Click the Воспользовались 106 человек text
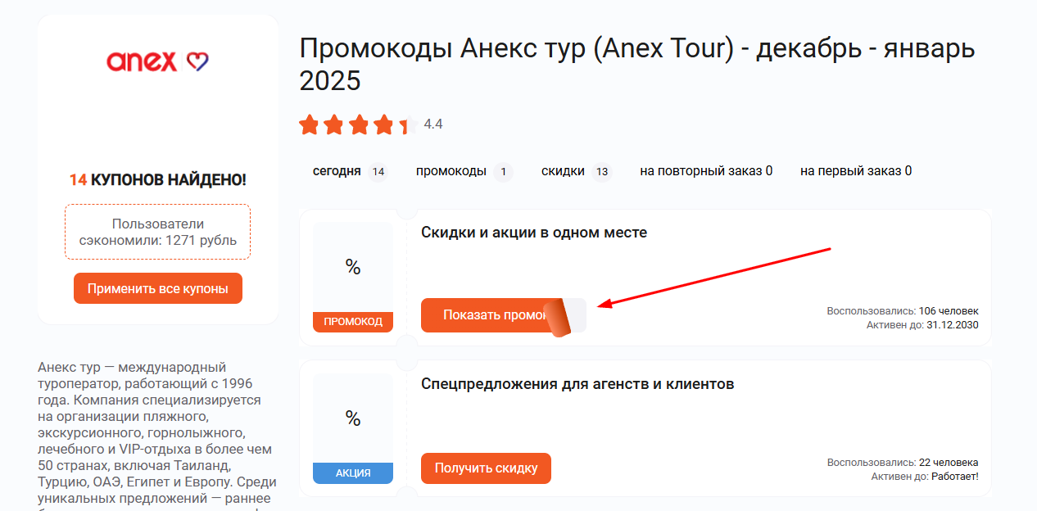The width and height of the screenshot is (1037, 511). click(x=901, y=311)
